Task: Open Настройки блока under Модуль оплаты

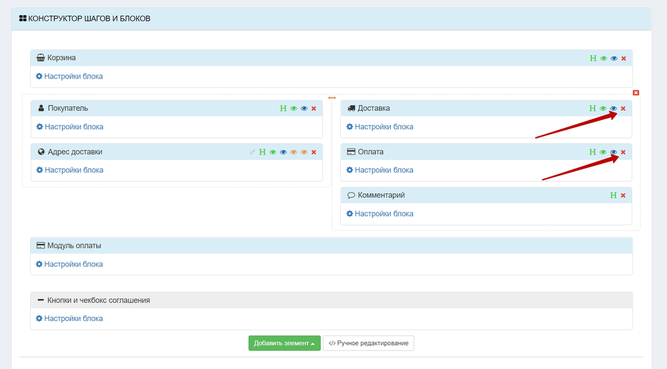Action: point(69,264)
